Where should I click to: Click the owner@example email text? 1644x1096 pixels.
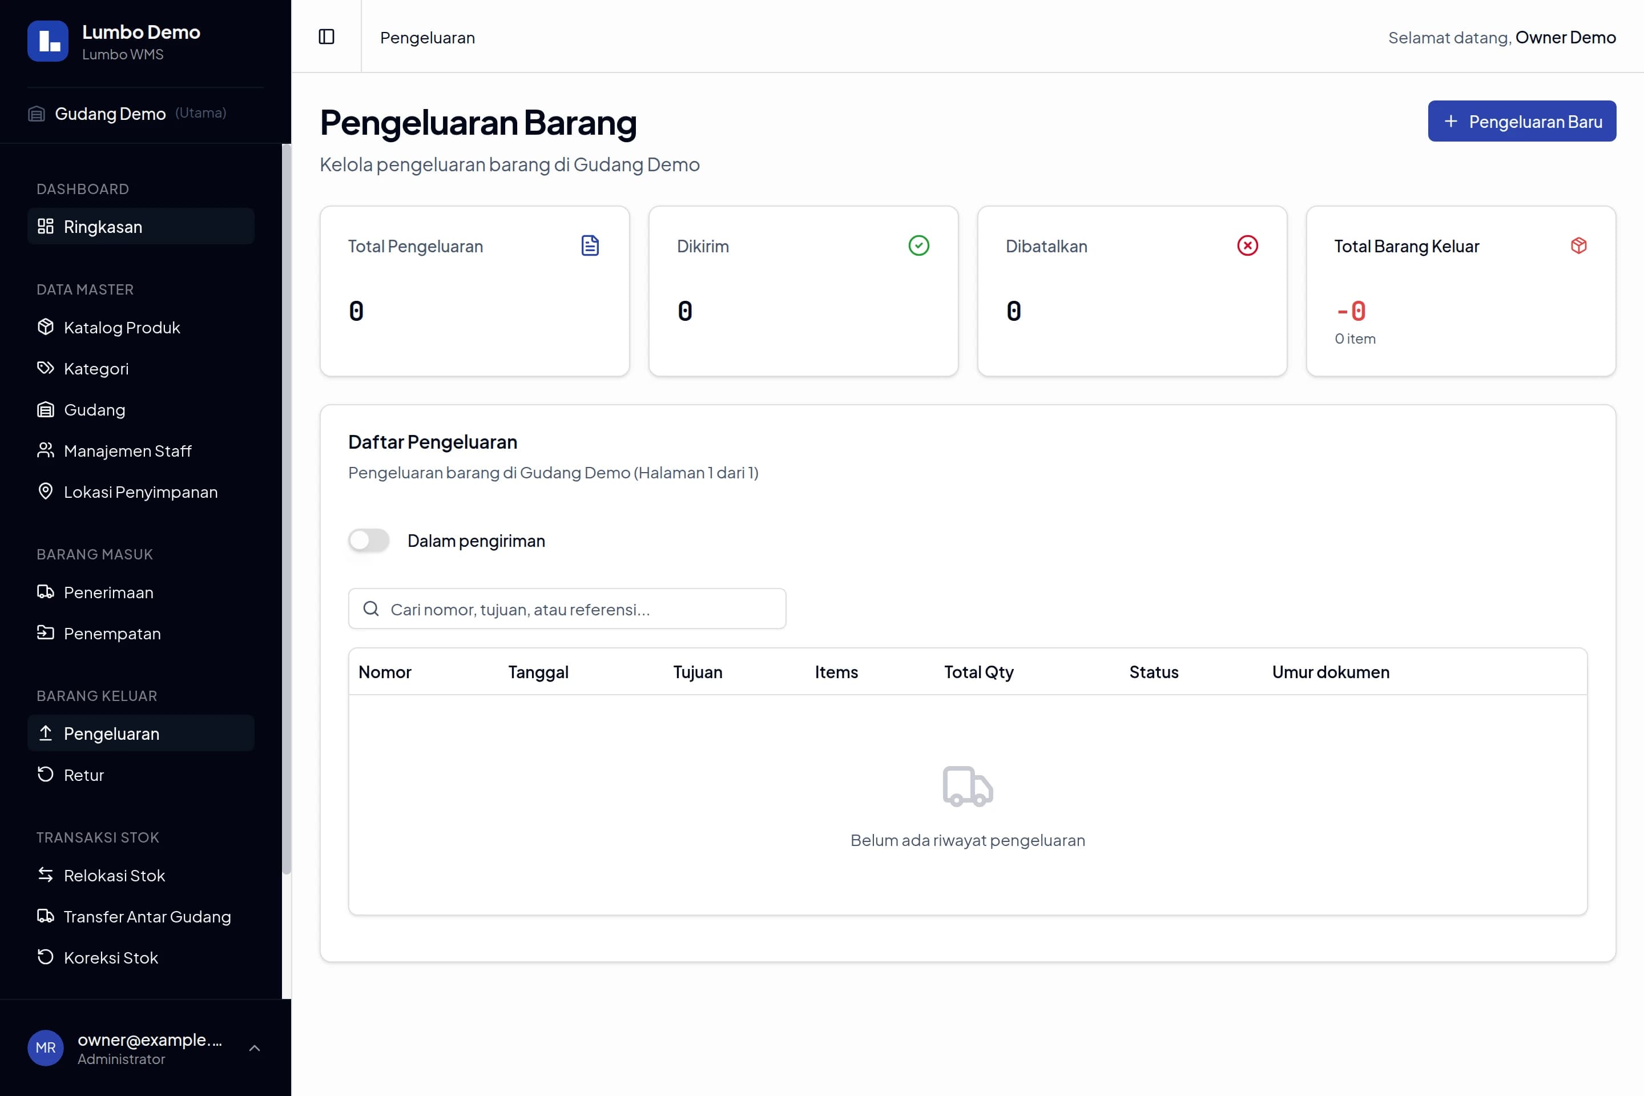coord(150,1039)
